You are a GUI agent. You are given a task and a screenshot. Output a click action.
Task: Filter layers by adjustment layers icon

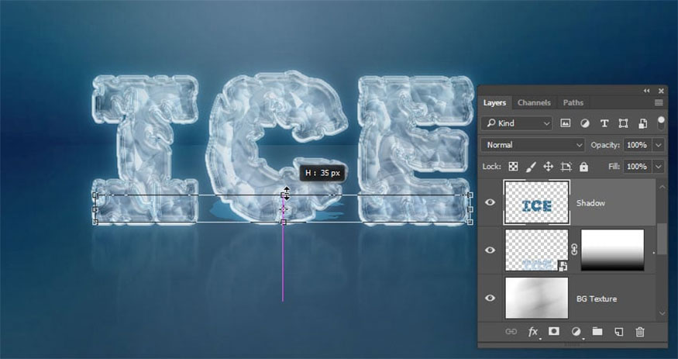584,123
